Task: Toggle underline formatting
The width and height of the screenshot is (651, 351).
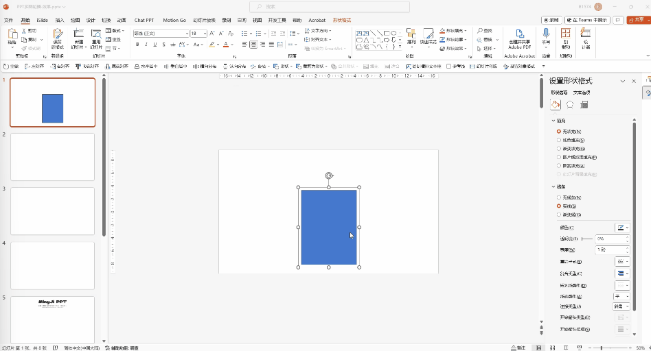Action: pos(155,45)
